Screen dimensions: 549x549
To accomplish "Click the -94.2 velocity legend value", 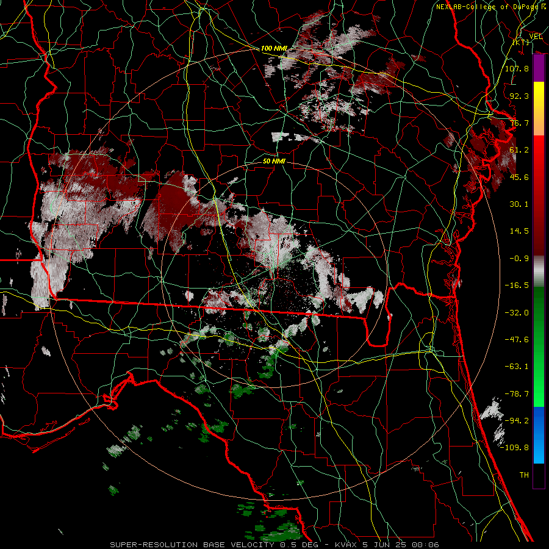I will (x=517, y=421).
